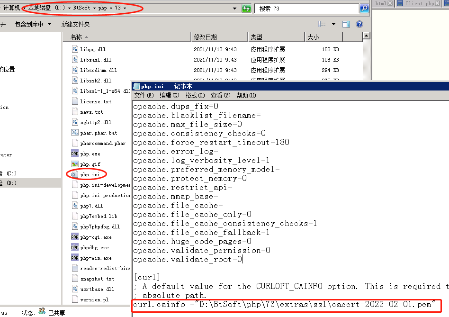Sort by the 名称 column header

(x=127, y=37)
